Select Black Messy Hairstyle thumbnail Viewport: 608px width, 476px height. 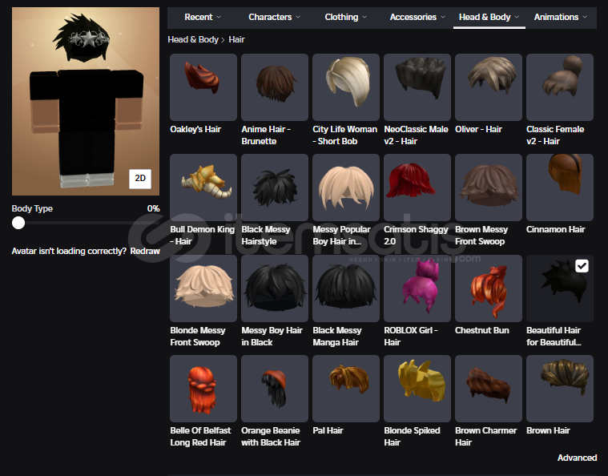[x=275, y=188]
